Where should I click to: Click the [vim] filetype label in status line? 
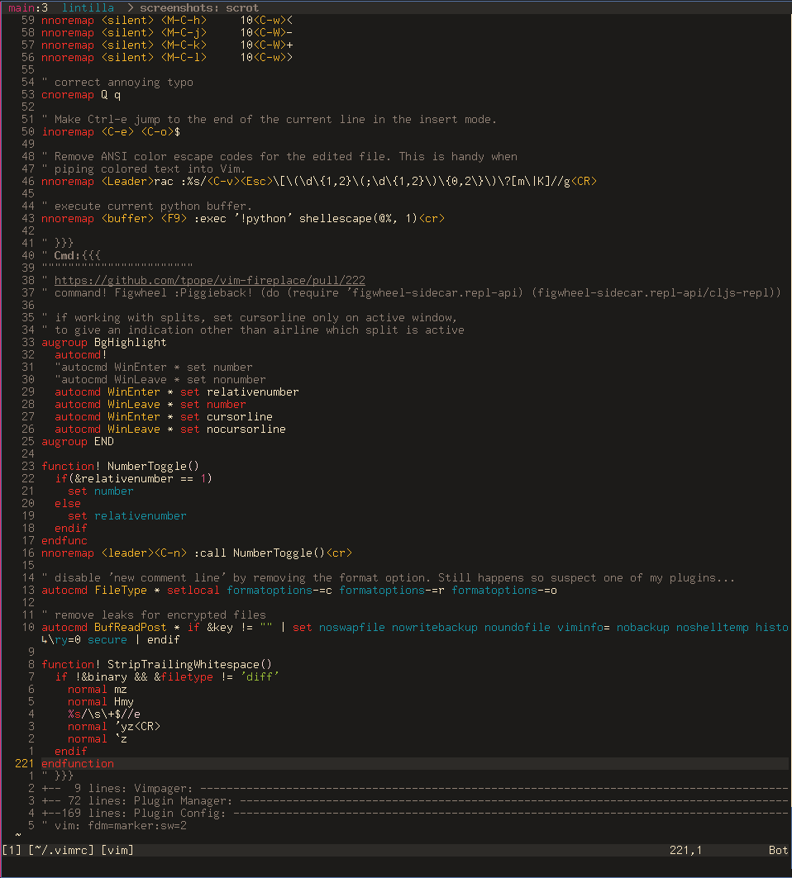[117, 850]
